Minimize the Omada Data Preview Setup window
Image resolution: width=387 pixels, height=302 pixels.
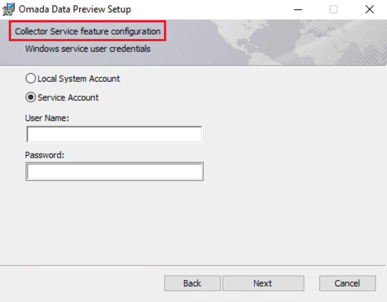pos(298,10)
